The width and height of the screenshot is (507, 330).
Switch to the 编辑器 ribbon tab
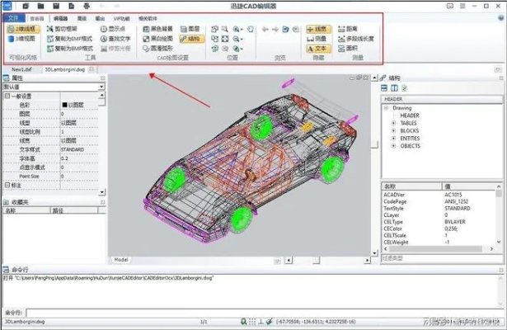pyautogui.click(x=60, y=18)
